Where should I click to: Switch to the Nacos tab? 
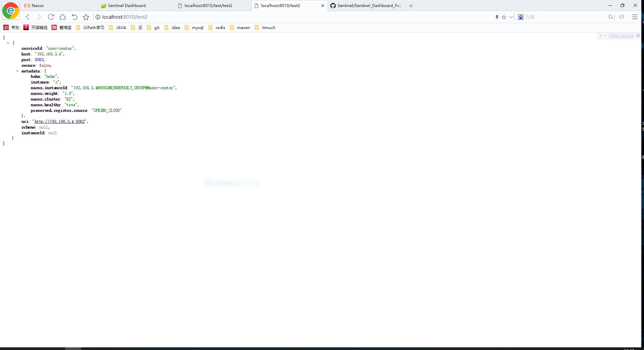click(60, 6)
